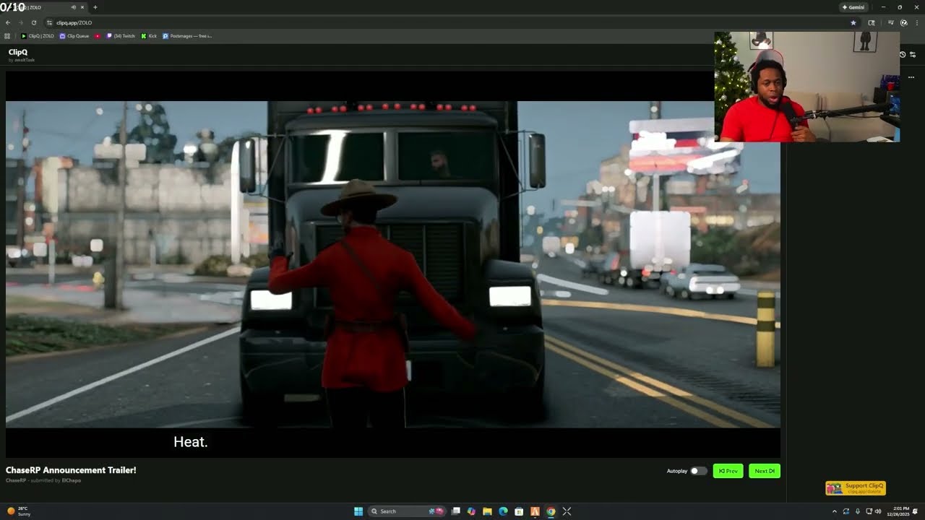Image resolution: width=925 pixels, height=520 pixels.
Task: Go back using browser back arrow
Action: click(7, 22)
